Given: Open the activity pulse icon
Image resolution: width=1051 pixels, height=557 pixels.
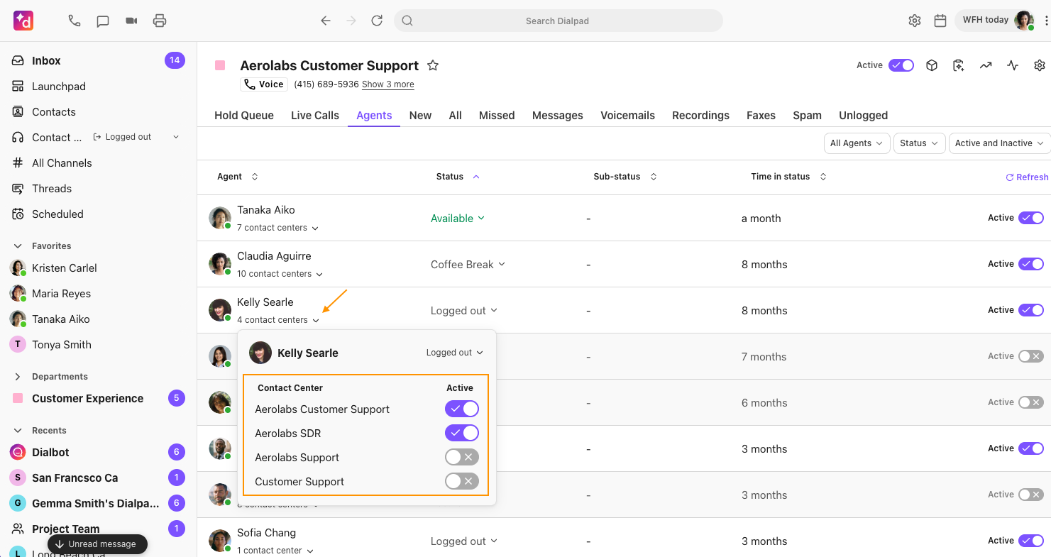Looking at the screenshot, I should 1013,65.
